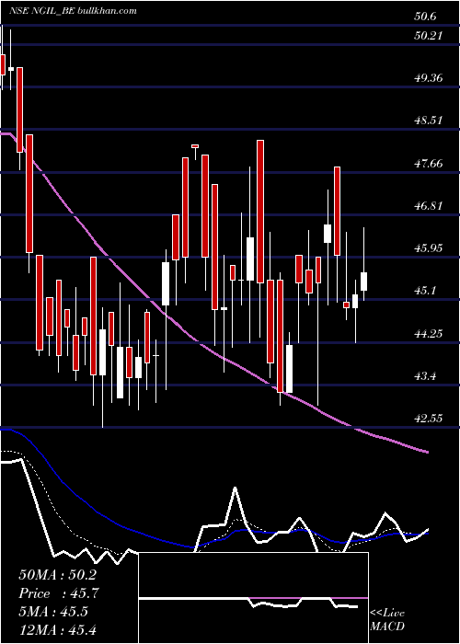
Task: Click inside the Live MACD inset panel
Action: (253, 598)
